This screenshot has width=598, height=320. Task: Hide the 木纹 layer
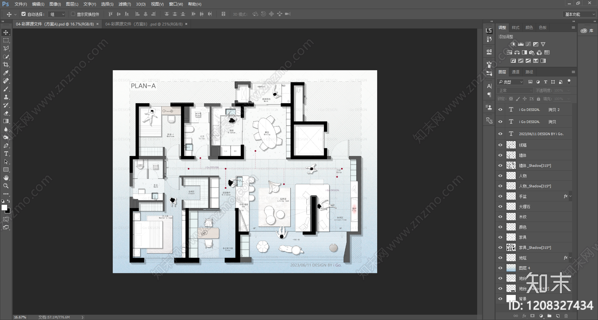500,217
